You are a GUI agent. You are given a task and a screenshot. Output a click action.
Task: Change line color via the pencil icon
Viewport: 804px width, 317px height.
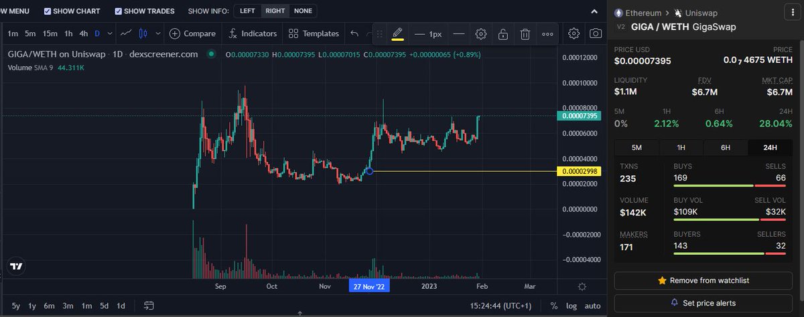coord(397,33)
